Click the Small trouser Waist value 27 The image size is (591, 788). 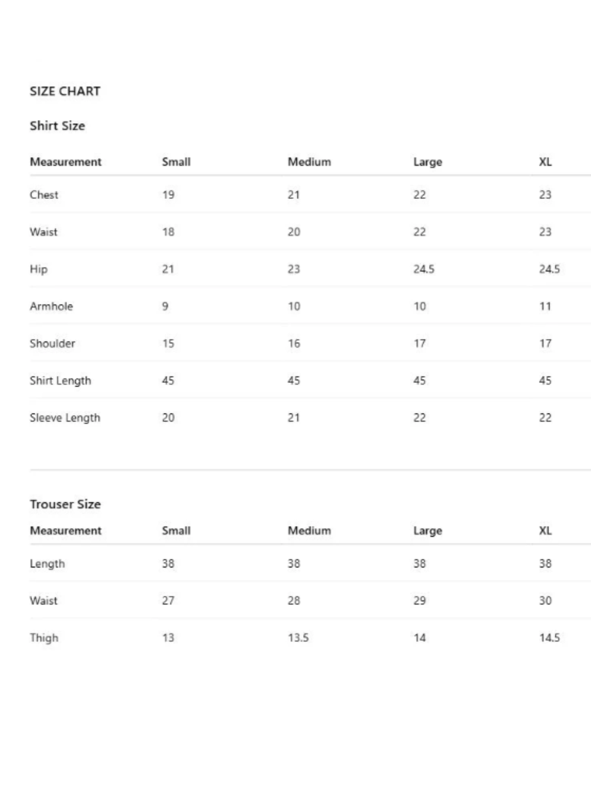[168, 601]
